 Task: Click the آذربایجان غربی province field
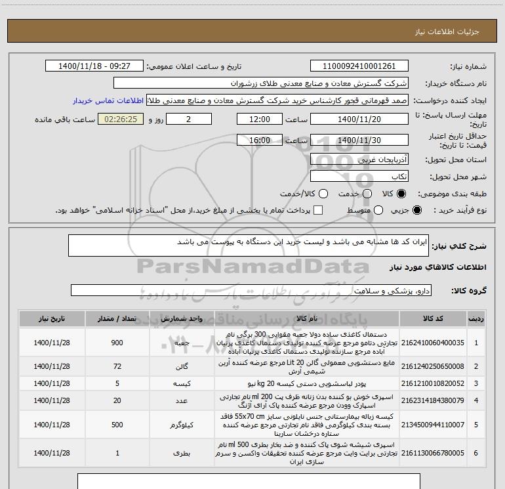click(x=359, y=159)
